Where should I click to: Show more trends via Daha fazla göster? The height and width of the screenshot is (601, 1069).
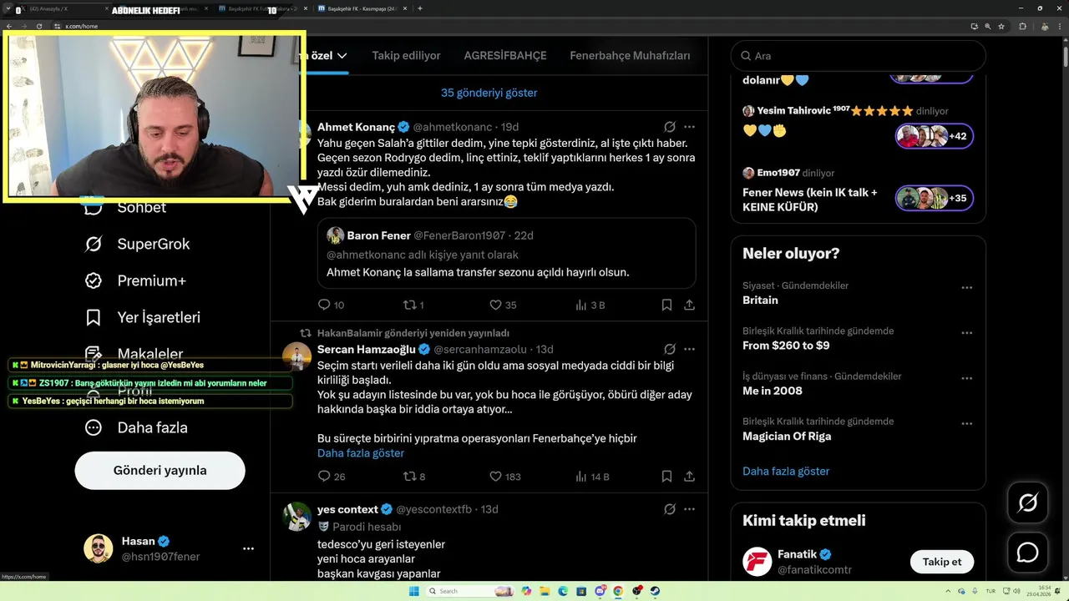coord(786,472)
